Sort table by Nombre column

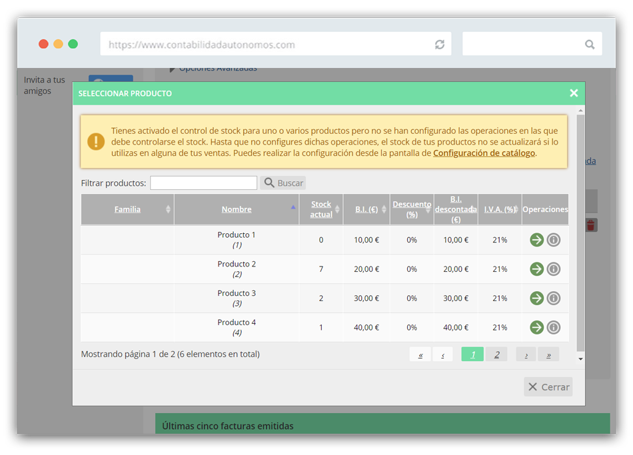point(237,209)
